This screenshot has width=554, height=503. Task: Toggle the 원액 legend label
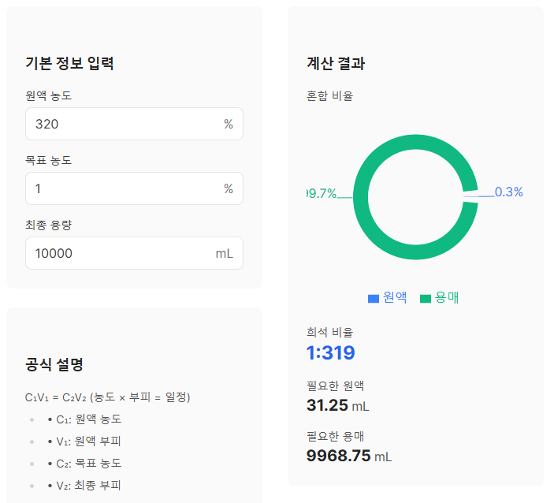(x=395, y=297)
